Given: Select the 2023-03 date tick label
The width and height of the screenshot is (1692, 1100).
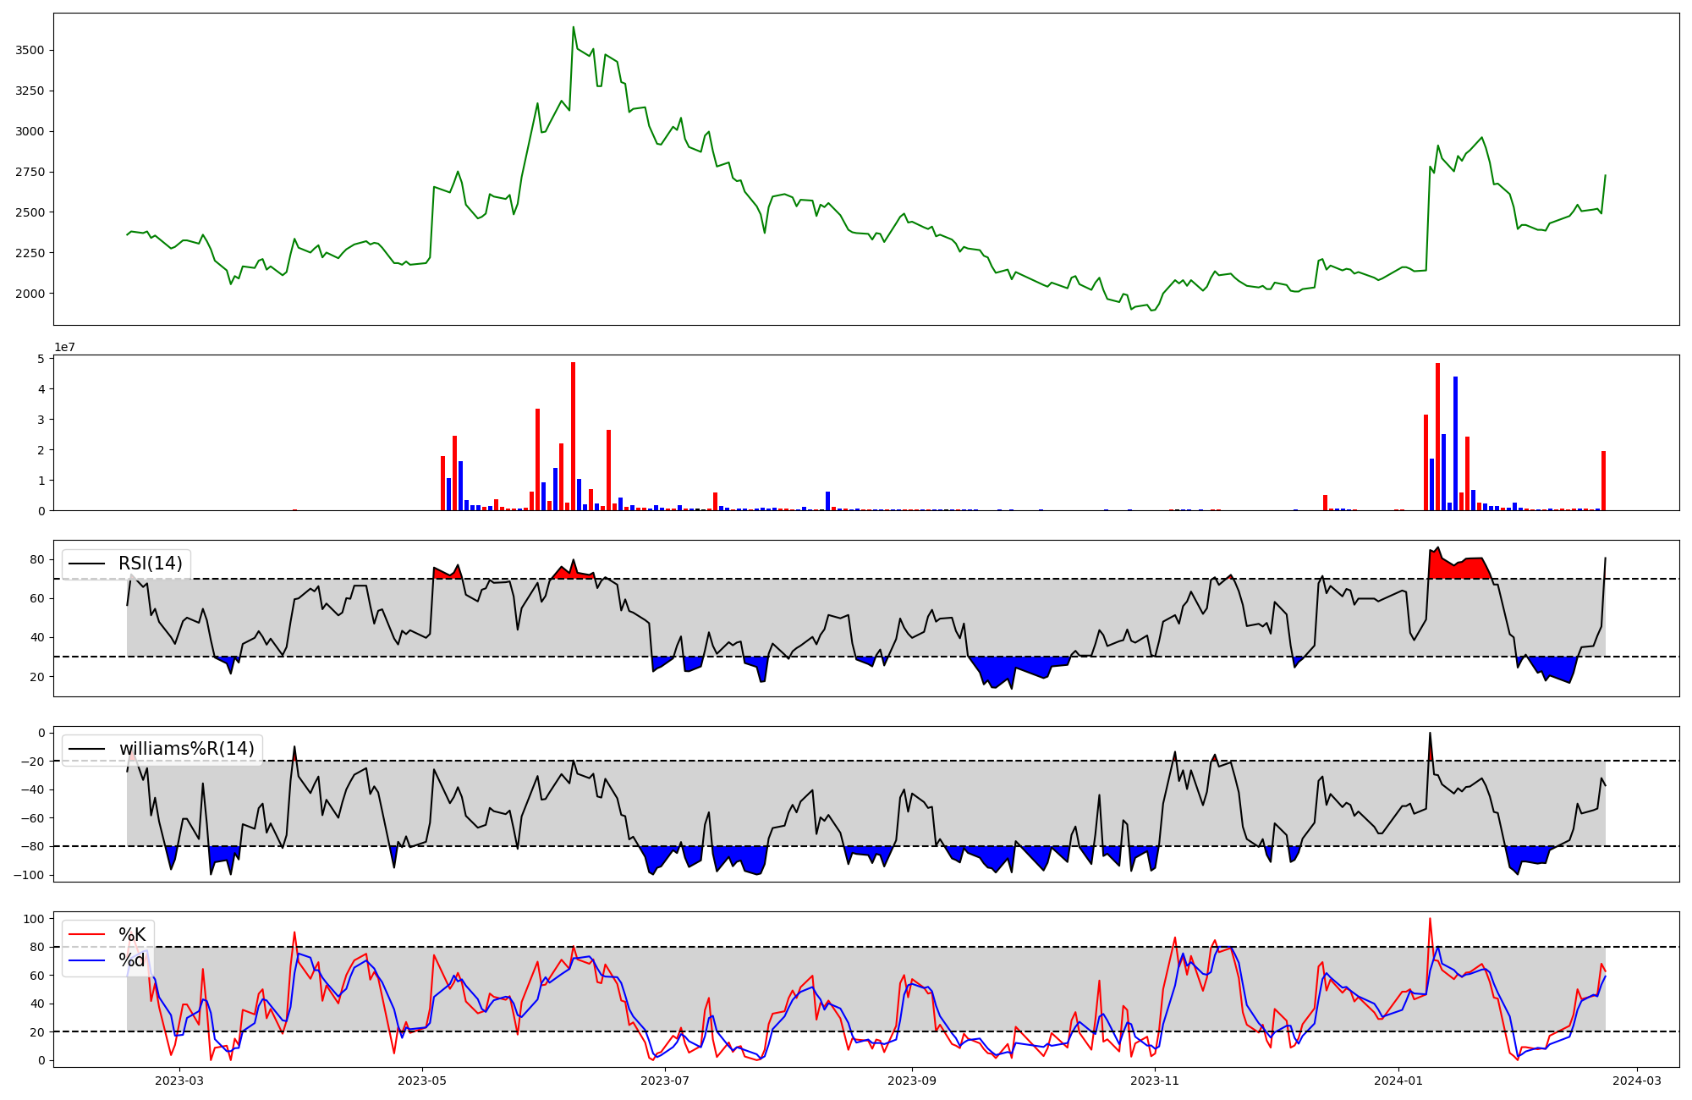Looking at the screenshot, I should point(179,1081).
